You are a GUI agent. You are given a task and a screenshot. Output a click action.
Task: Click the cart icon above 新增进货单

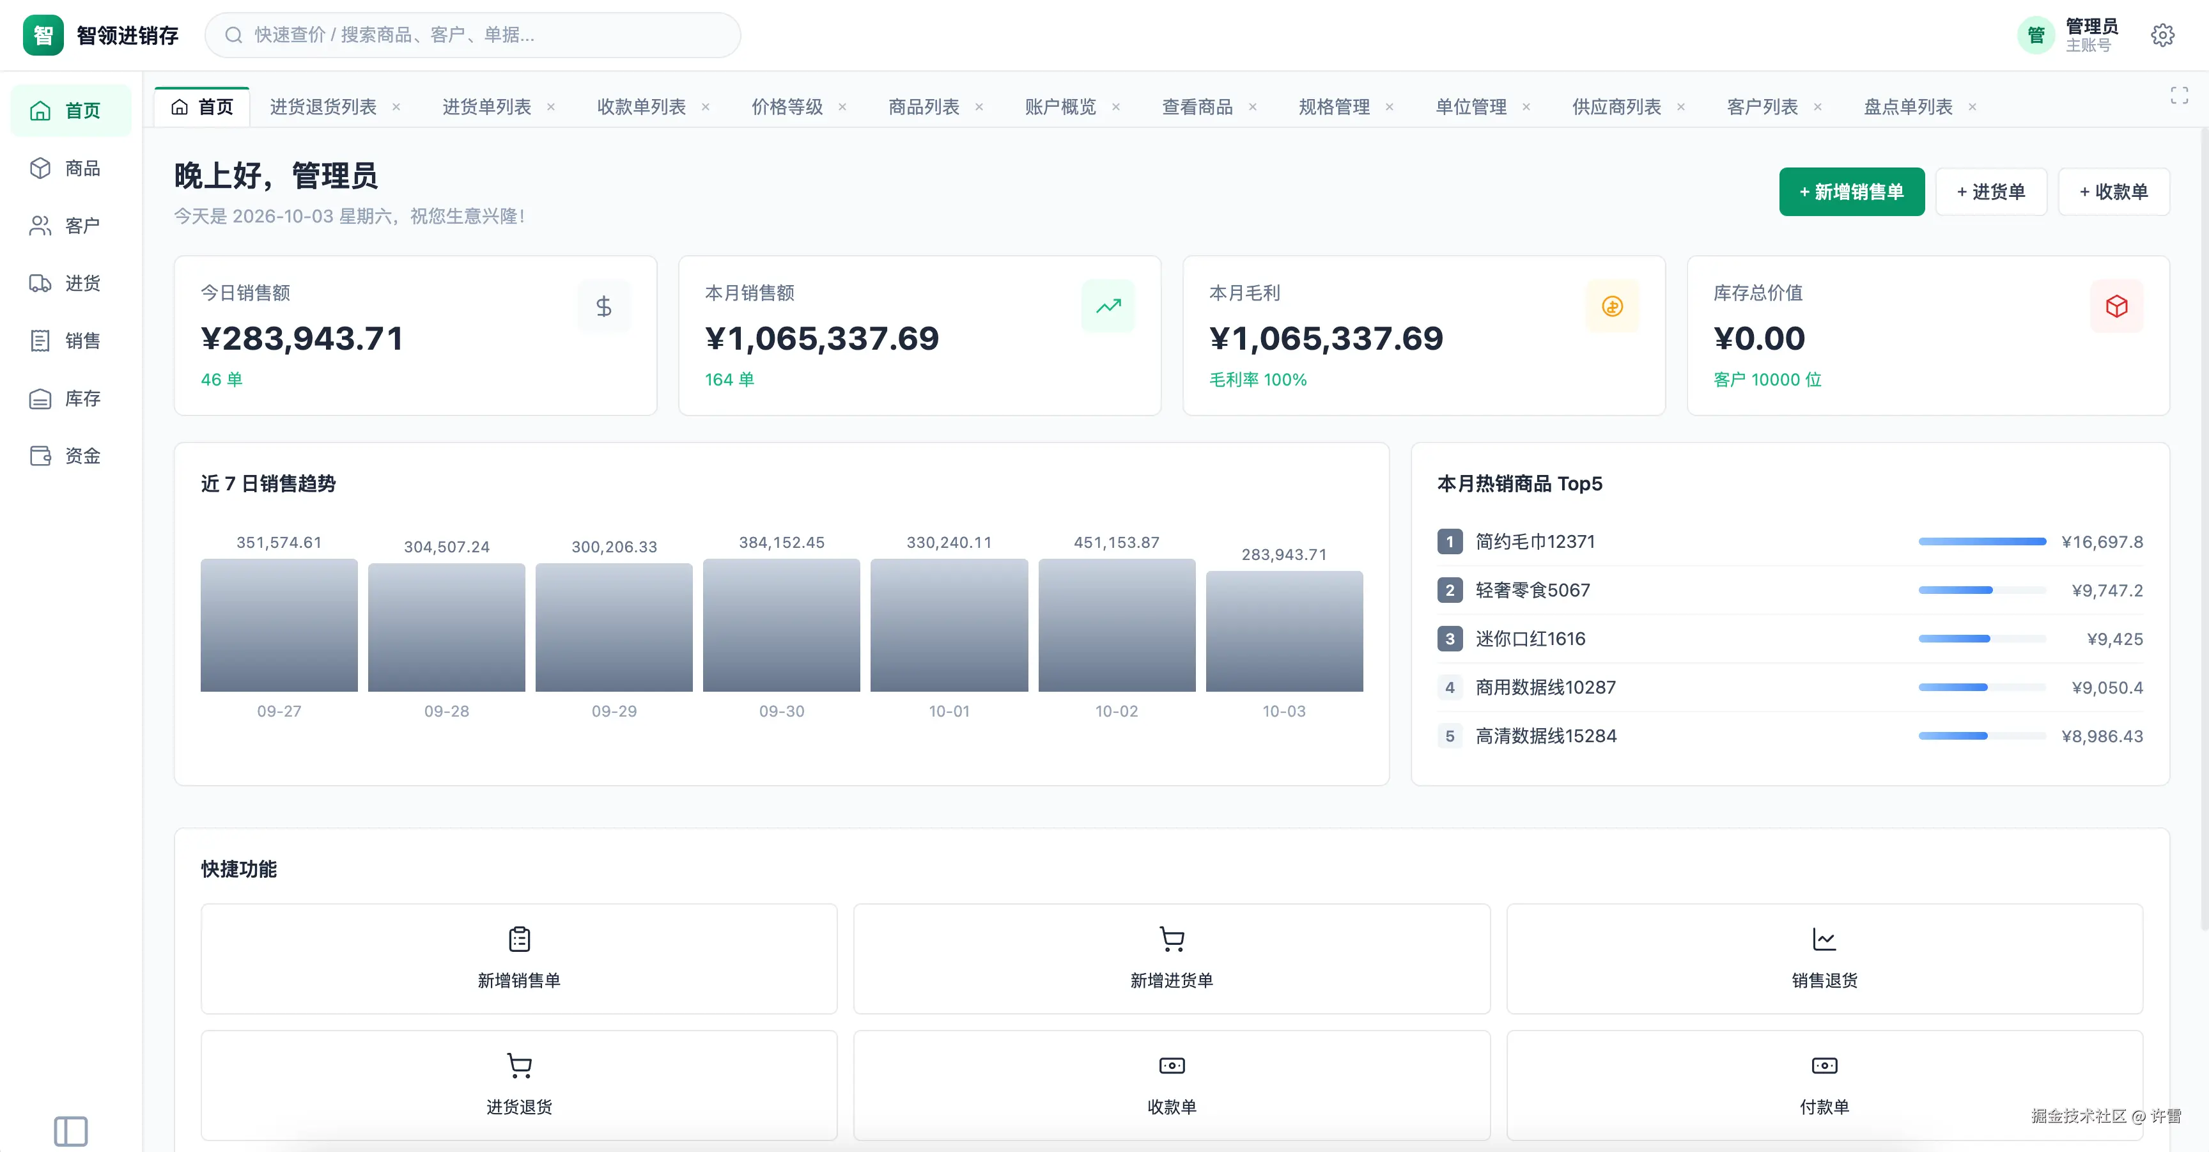[x=1172, y=939]
